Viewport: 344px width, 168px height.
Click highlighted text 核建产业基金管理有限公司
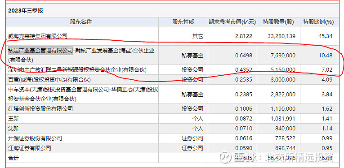[x=40, y=51]
